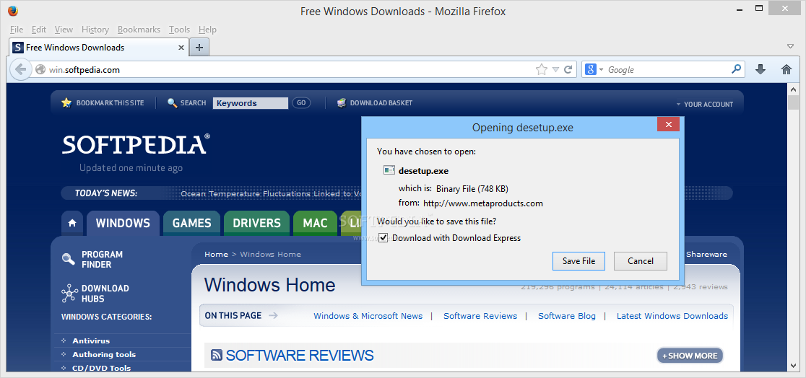
Task: Click the bookmark star icon in address bar
Action: (541, 69)
